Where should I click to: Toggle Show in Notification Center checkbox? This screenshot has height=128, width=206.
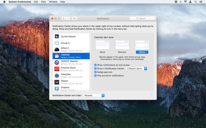coord(95,68)
